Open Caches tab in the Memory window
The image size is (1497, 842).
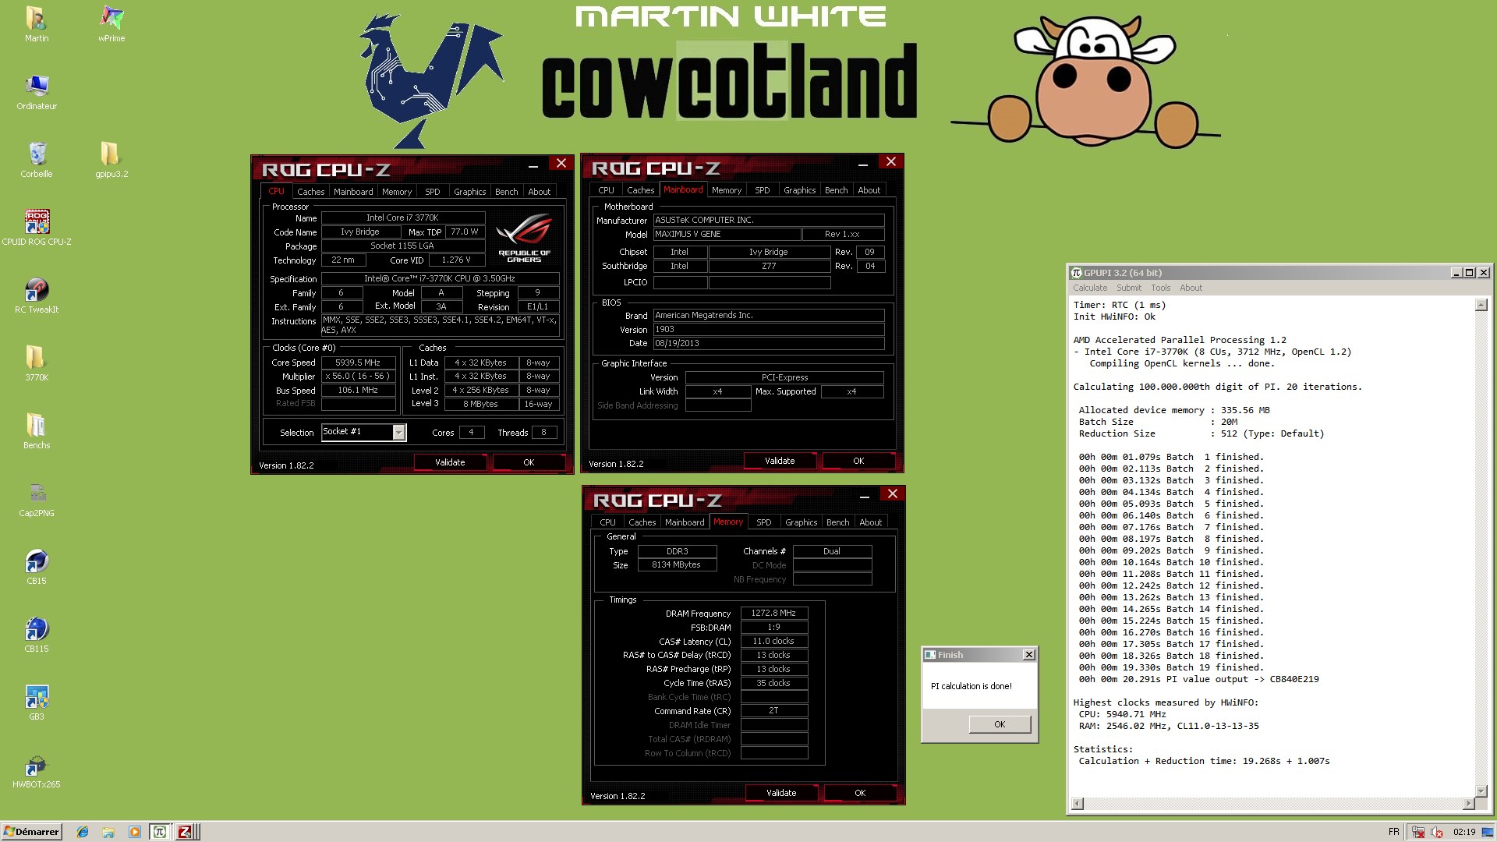(642, 522)
